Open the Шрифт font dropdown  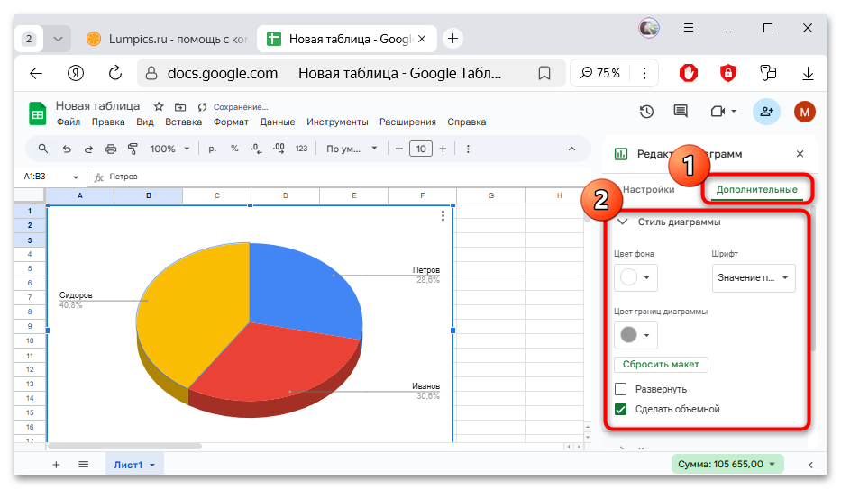[x=754, y=277]
